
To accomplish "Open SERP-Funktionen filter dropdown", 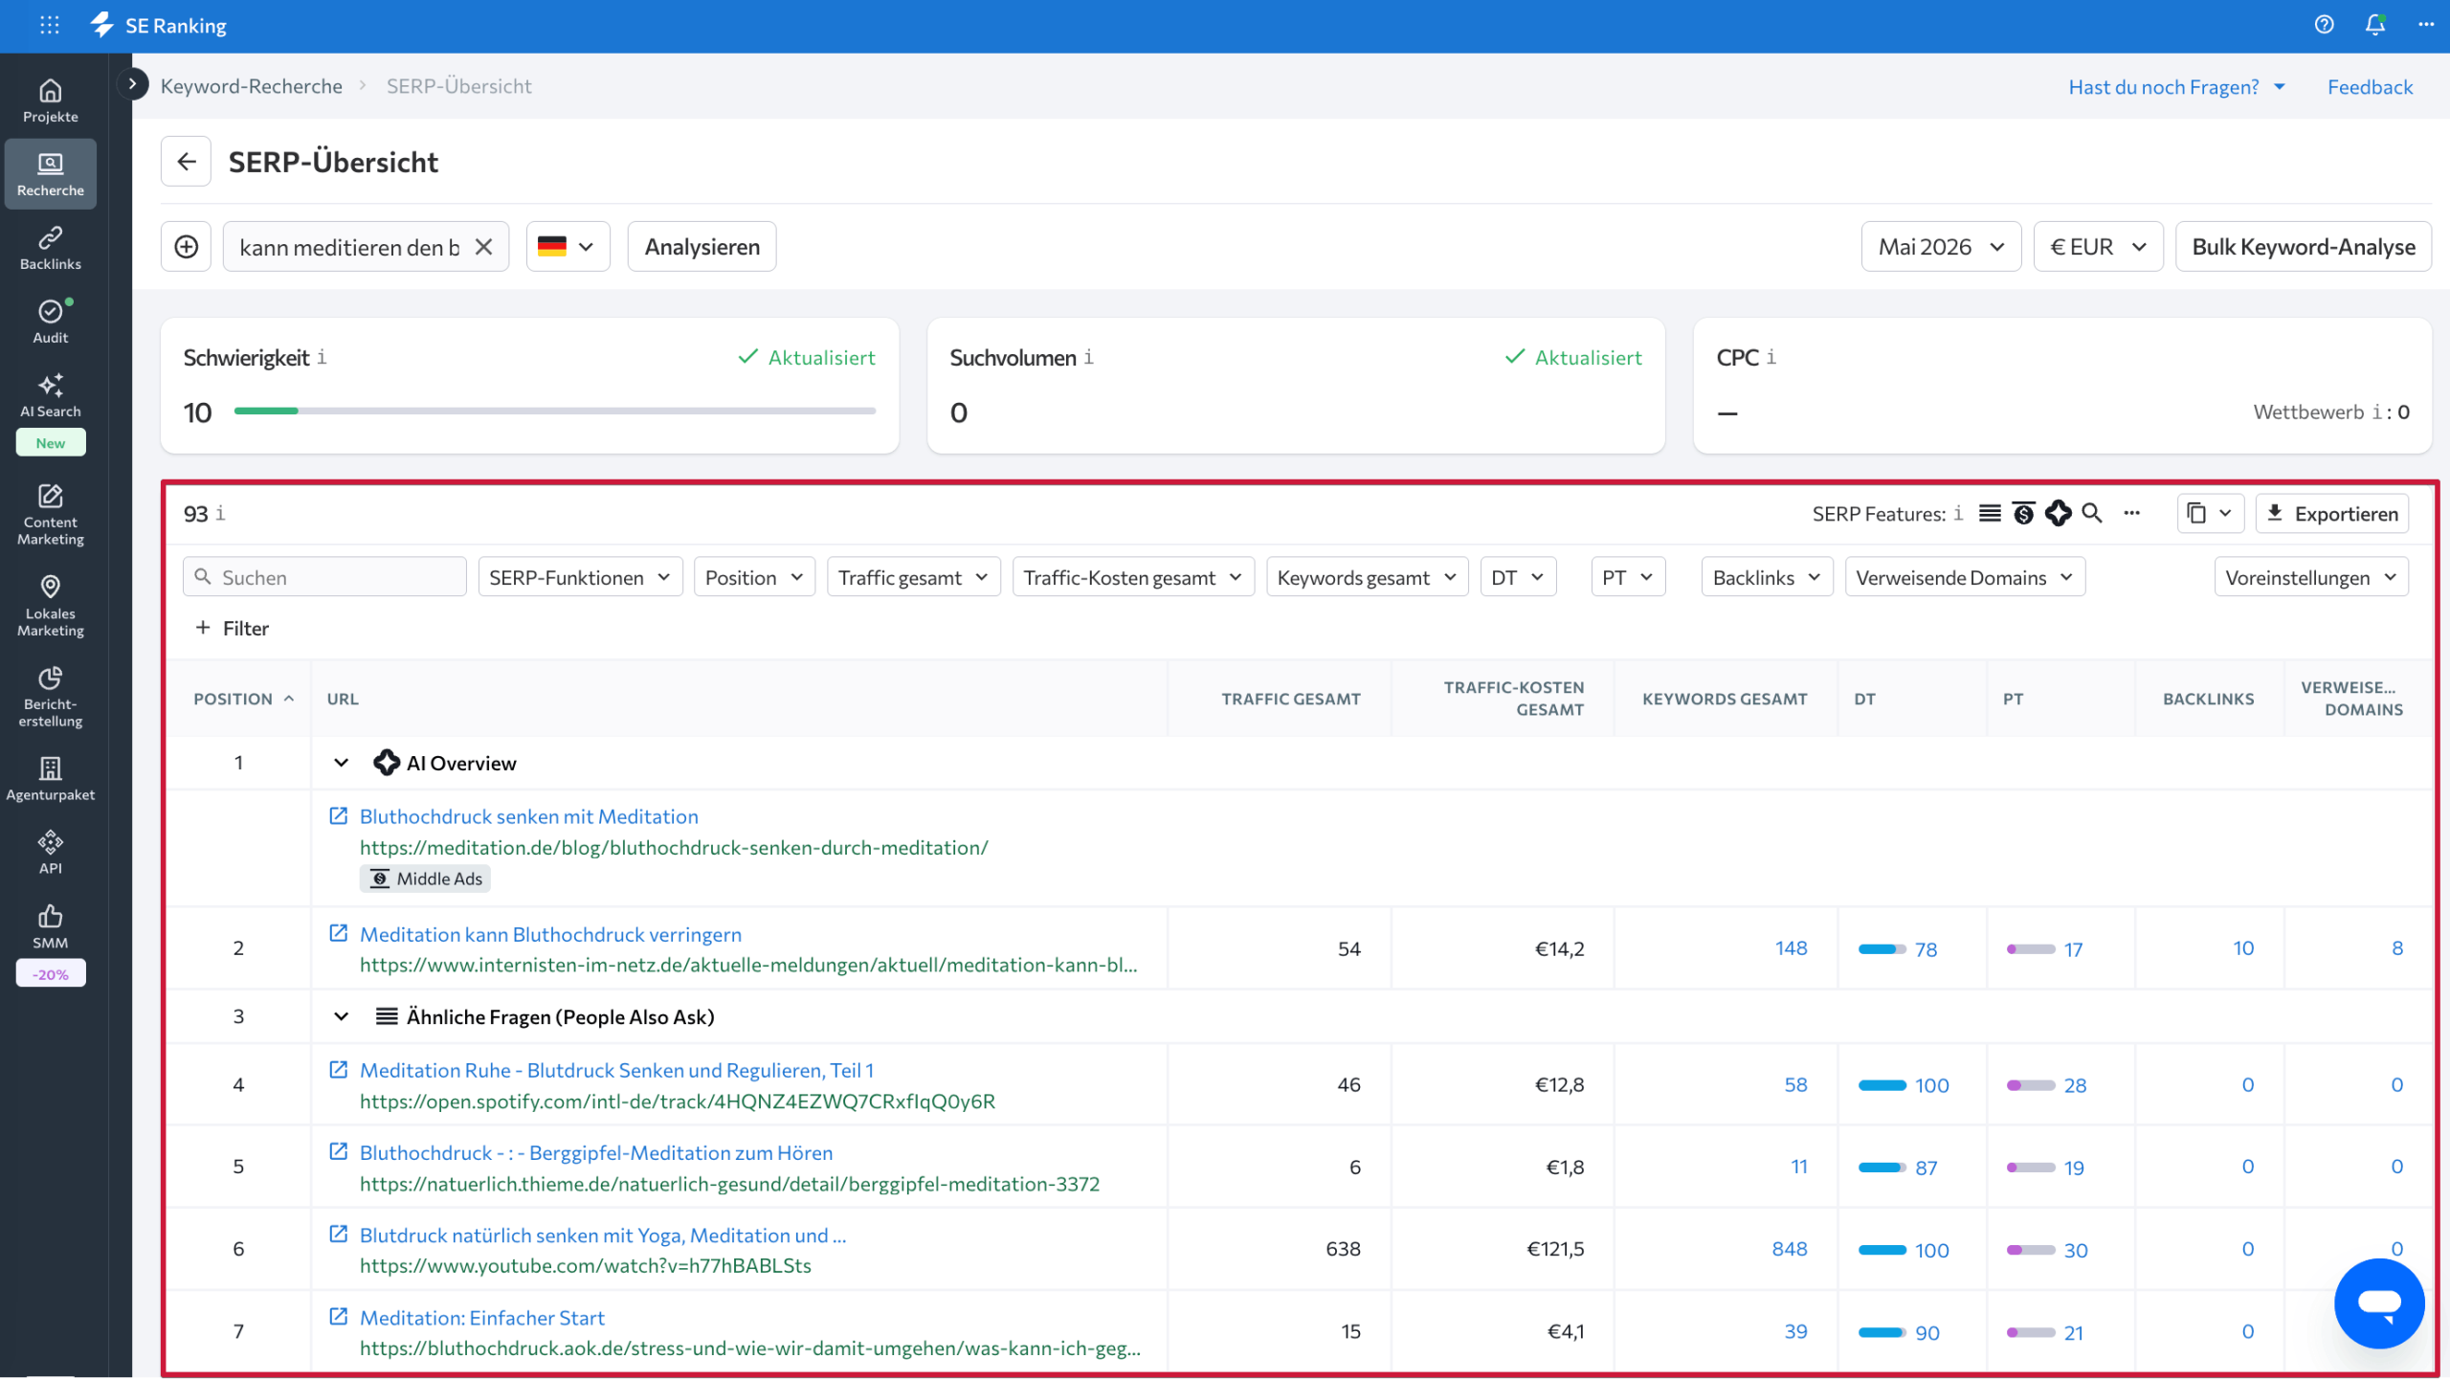I will tap(580, 577).
